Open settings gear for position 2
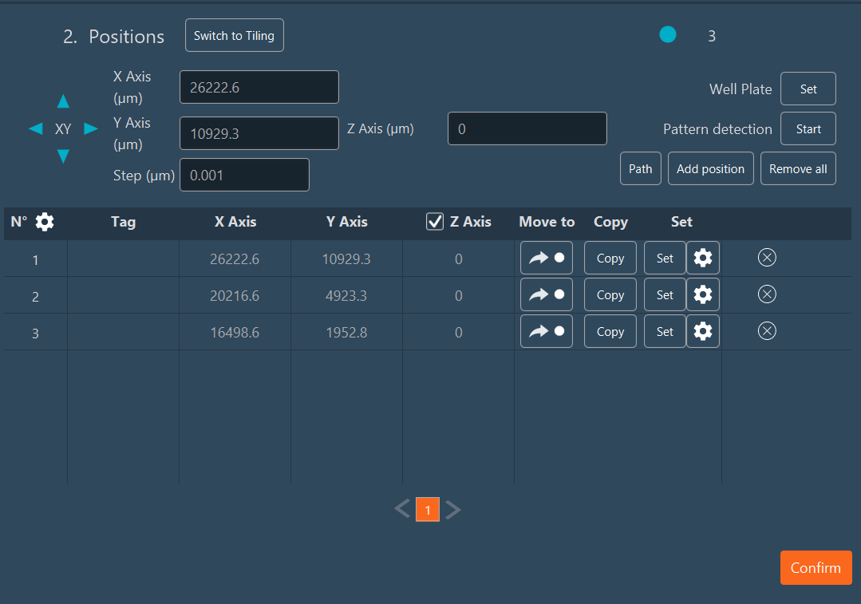 [x=702, y=294]
